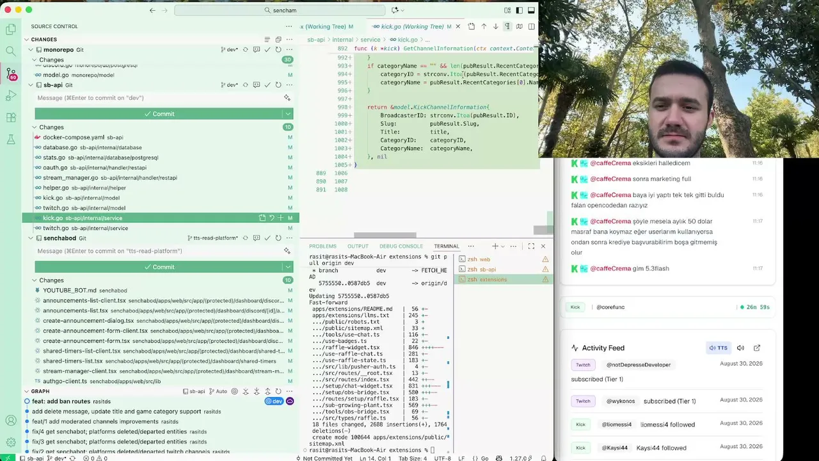Stage changes on the selected kick.go row

[280, 218]
